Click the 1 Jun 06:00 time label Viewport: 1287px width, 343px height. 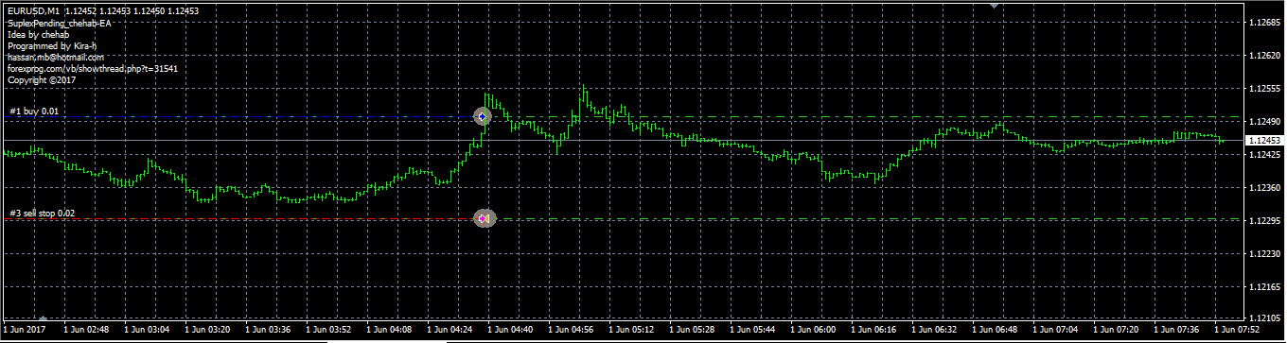[x=815, y=331]
